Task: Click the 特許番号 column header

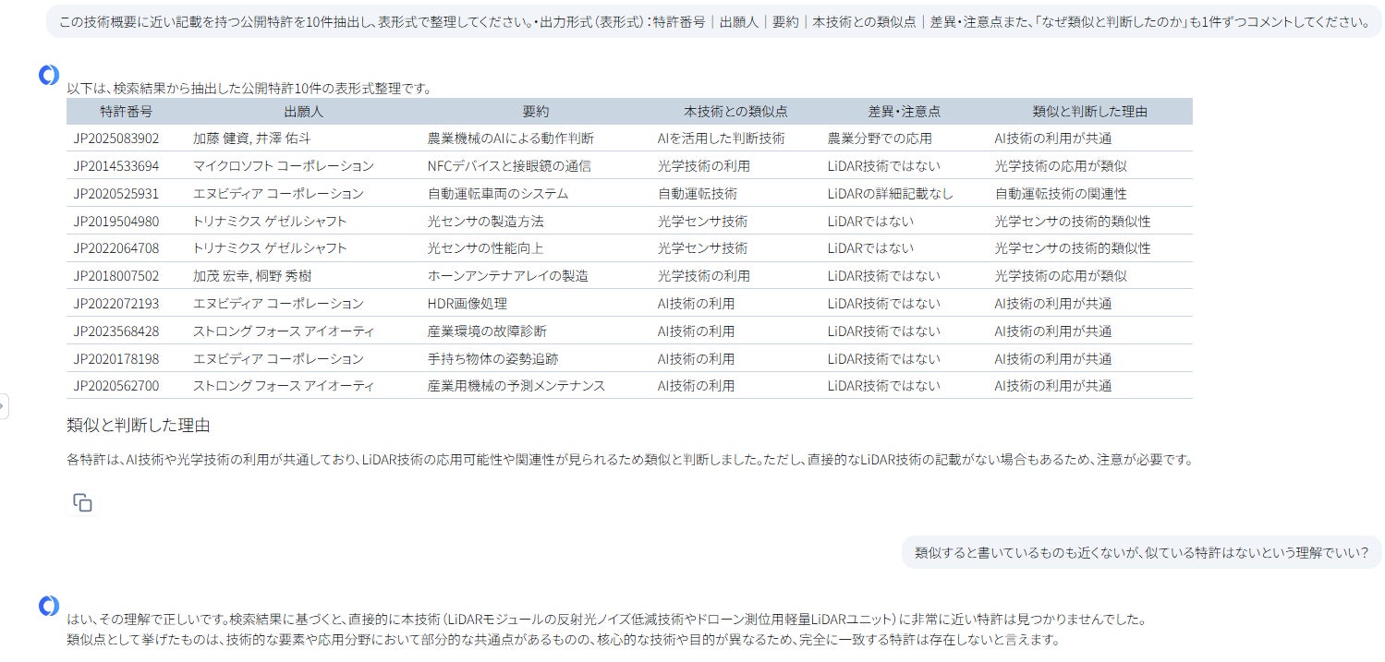Action: (127, 111)
